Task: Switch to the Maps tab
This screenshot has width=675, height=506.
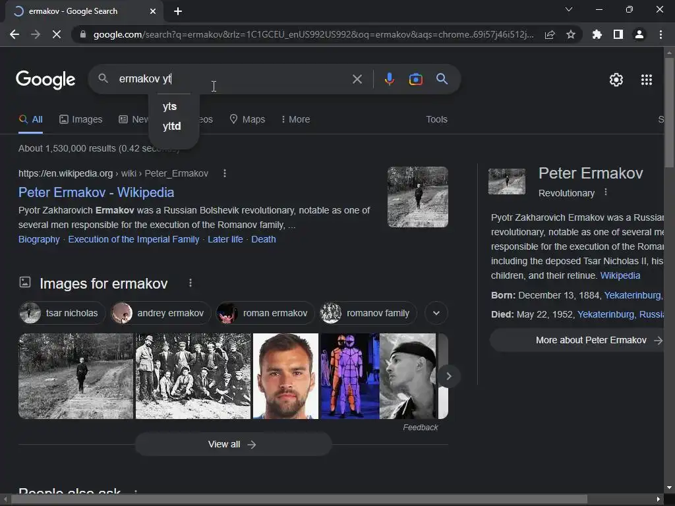Action: pyautogui.click(x=248, y=120)
